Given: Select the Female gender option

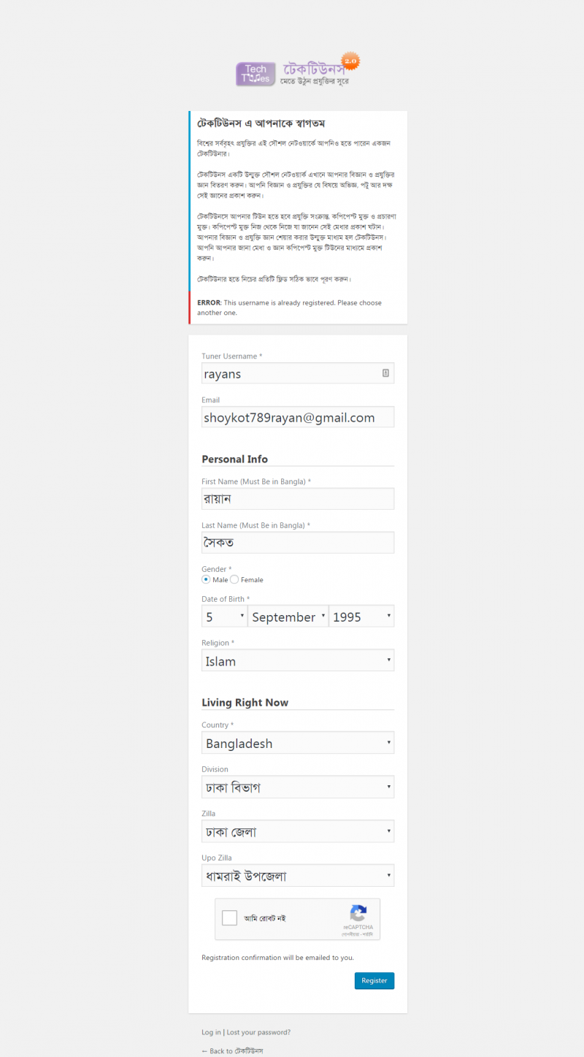Looking at the screenshot, I should pos(234,579).
